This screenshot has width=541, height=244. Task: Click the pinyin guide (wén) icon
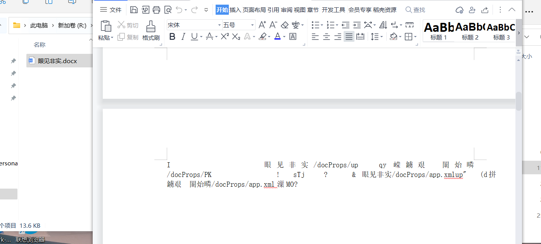coord(296,25)
